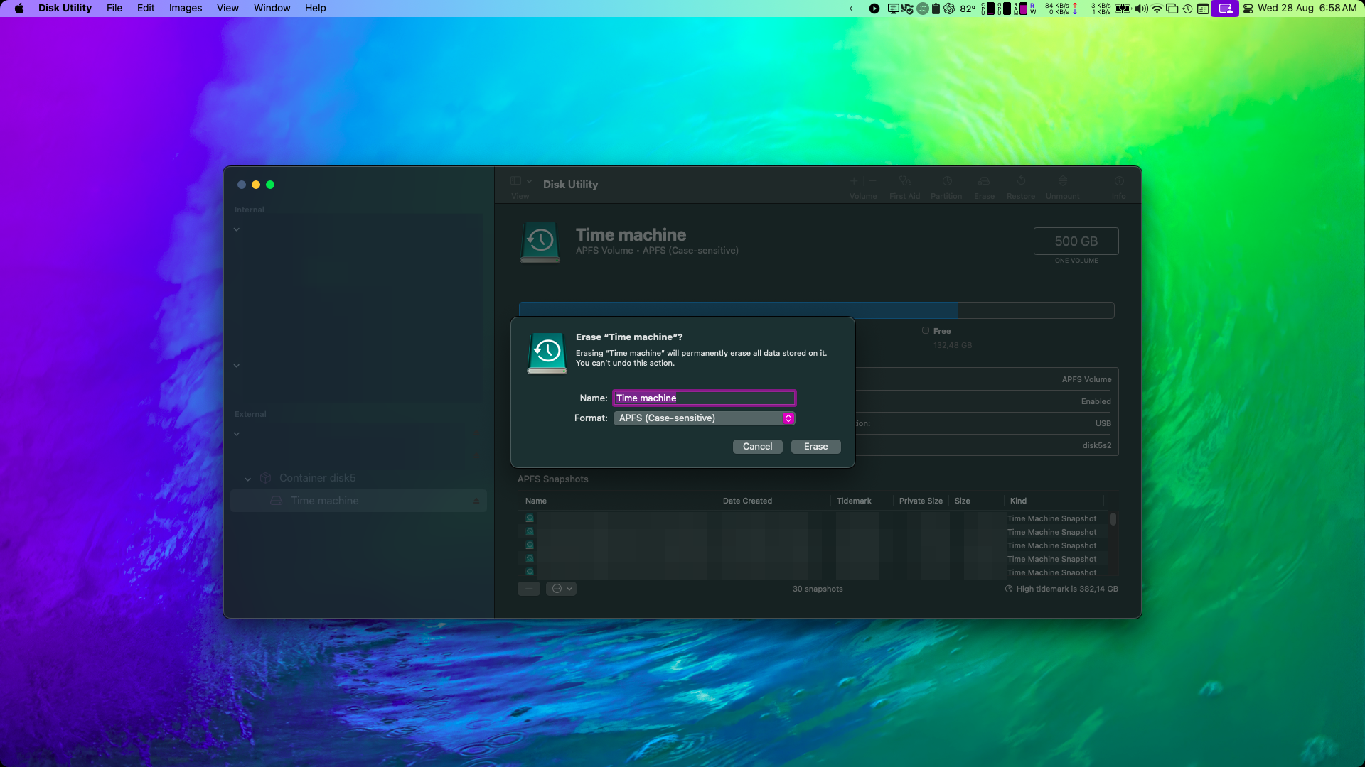Click the clipboard menu bar icon
The width and height of the screenshot is (1365, 767).
point(936,9)
